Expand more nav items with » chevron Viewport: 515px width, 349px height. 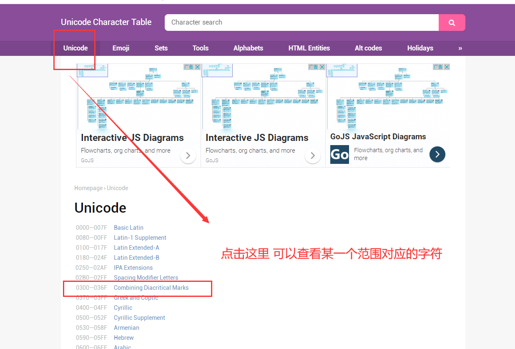[460, 48]
